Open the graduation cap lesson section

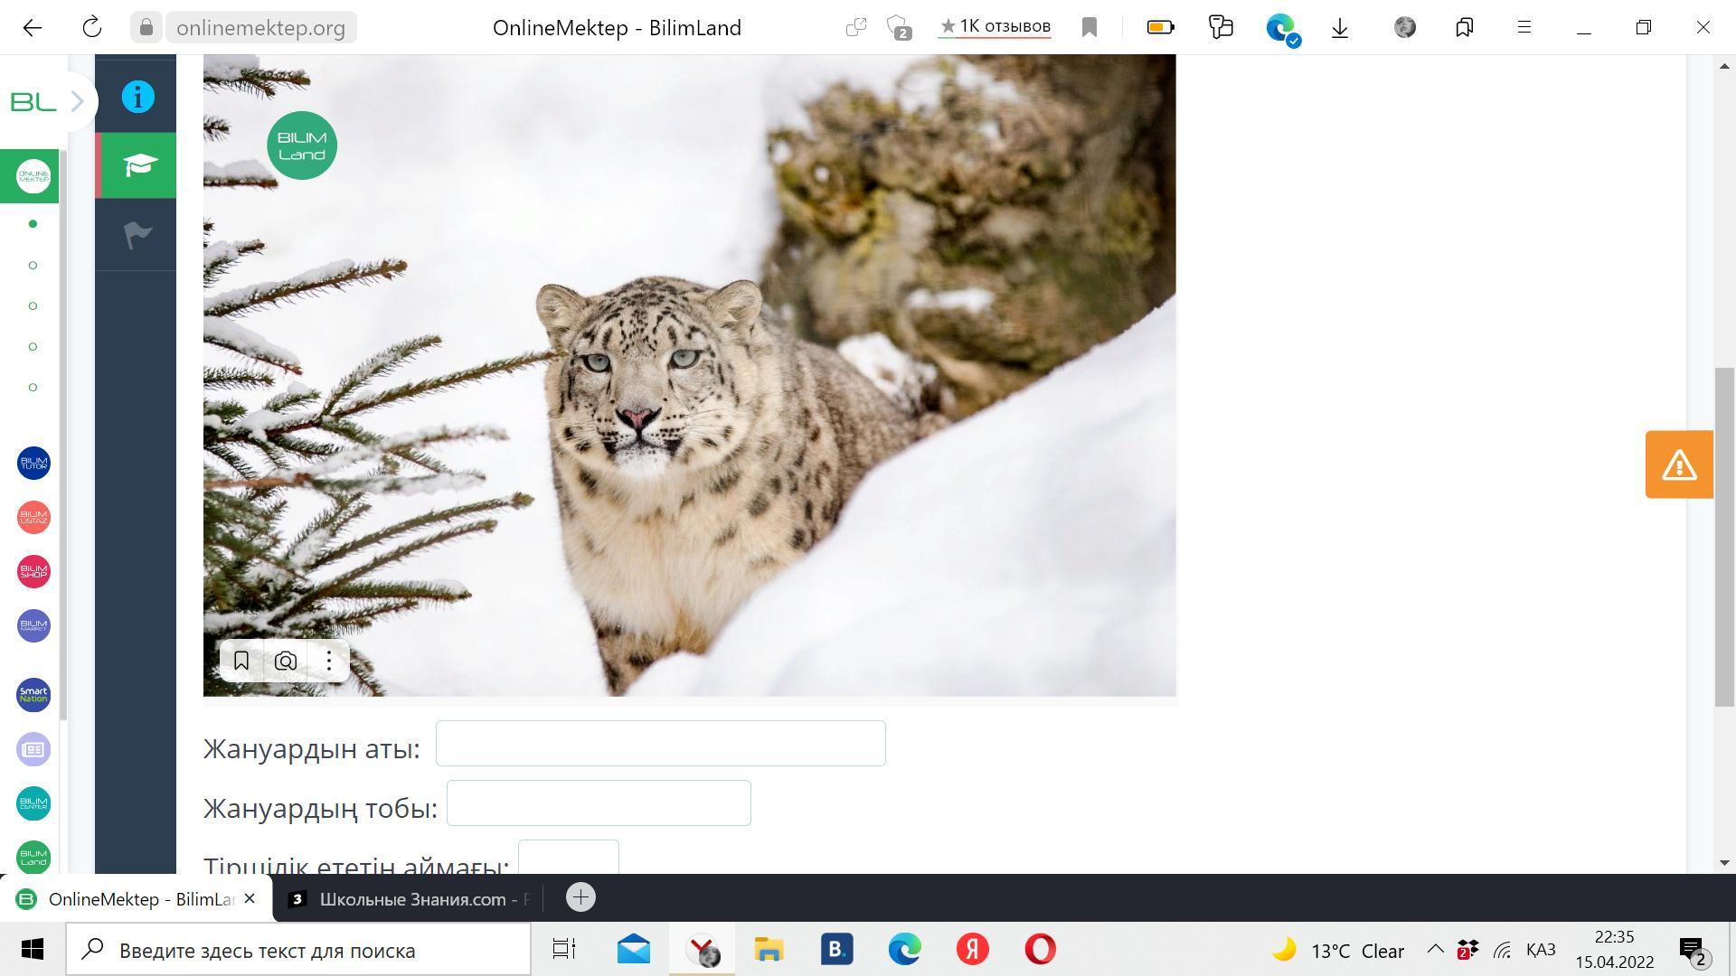point(137,165)
